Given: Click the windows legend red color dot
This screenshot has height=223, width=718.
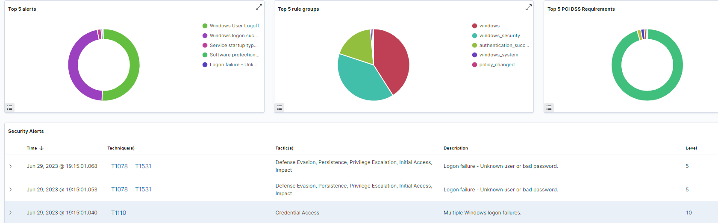Looking at the screenshot, I should 474,26.
